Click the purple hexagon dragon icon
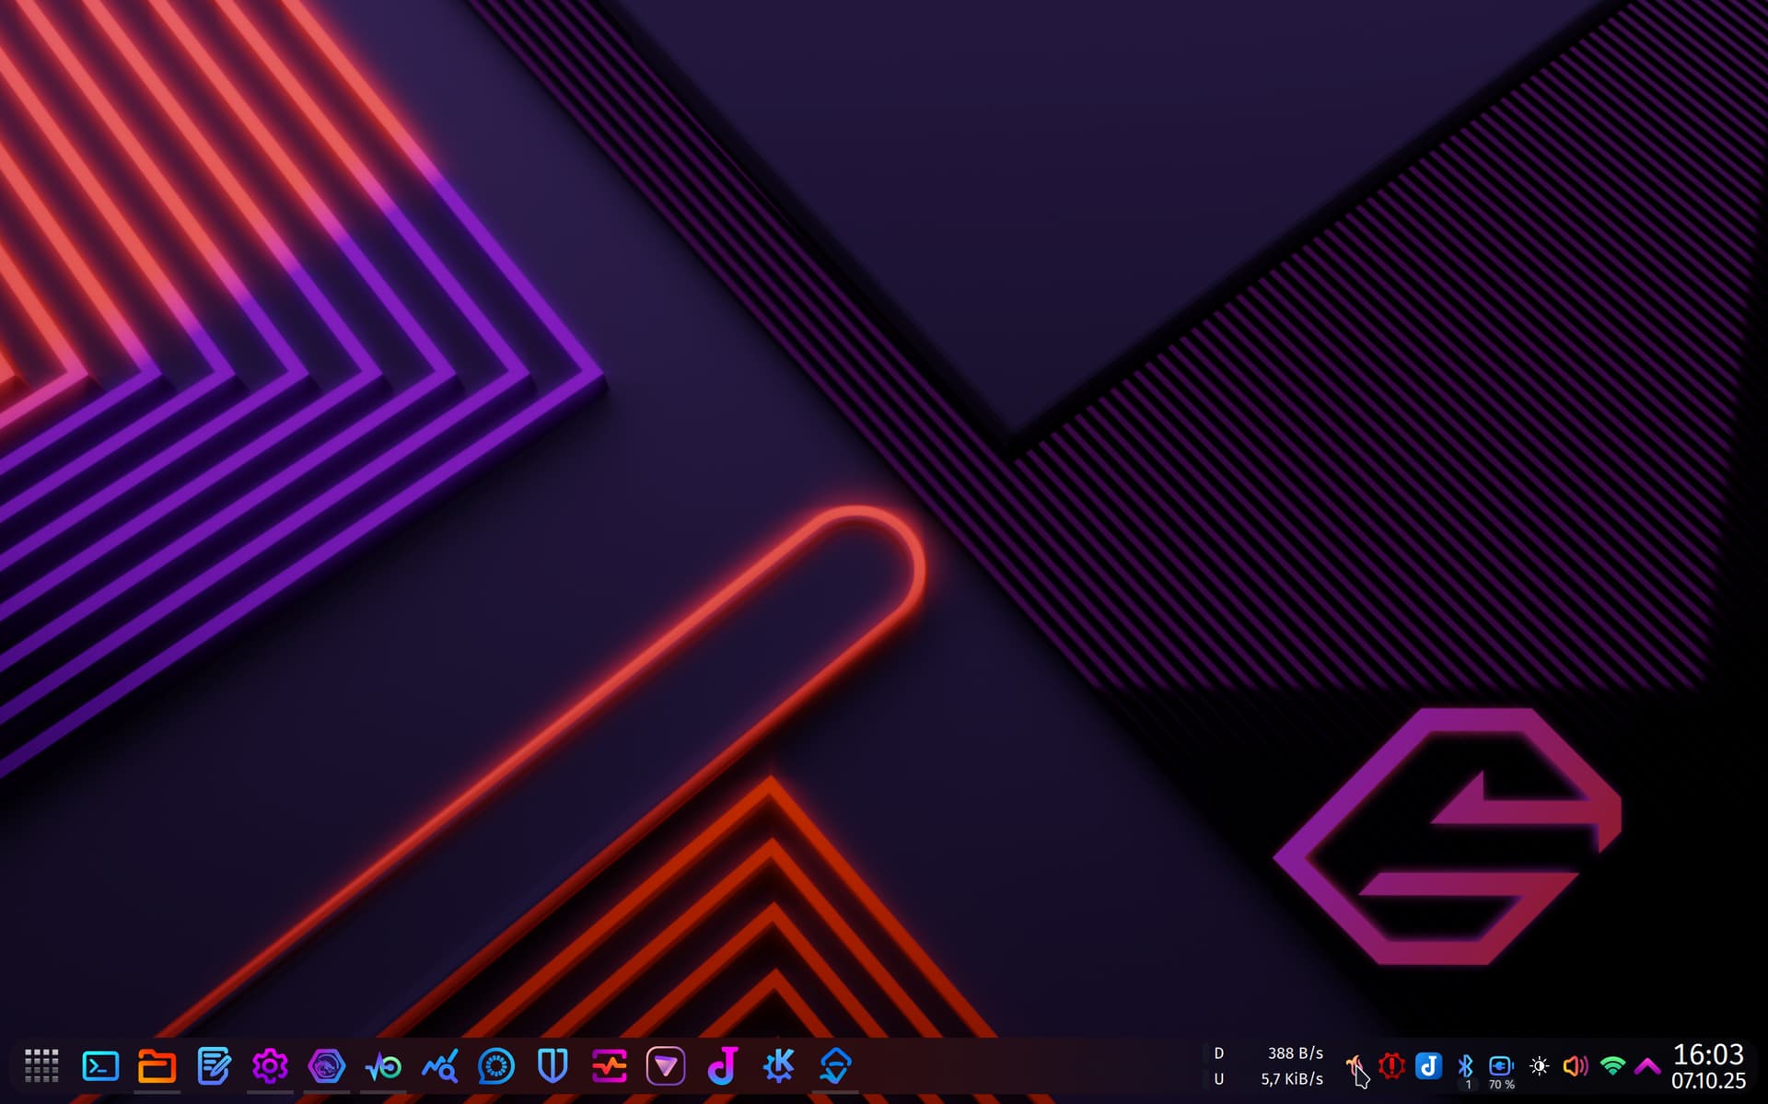1768x1104 pixels. tap(326, 1066)
